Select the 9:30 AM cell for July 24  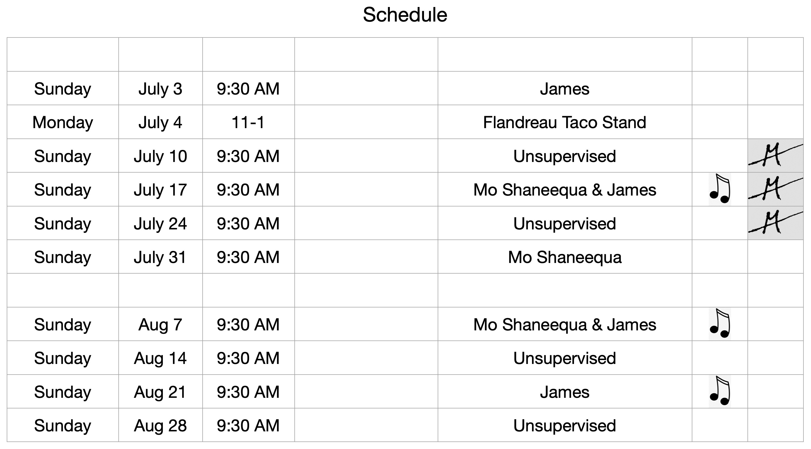coord(249,223)
